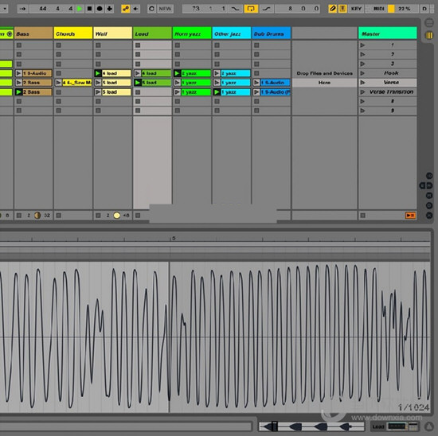Click the Session view selector (yellow bars)
This screenshot has height=436, width=438.
point(429,35)
